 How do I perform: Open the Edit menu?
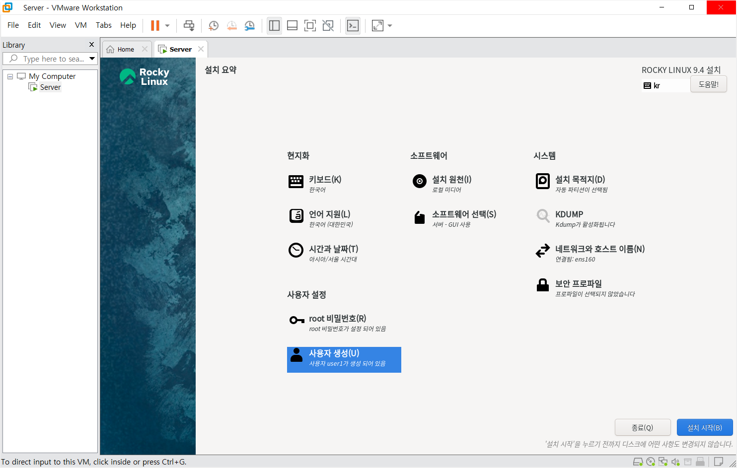click(34, 25)
